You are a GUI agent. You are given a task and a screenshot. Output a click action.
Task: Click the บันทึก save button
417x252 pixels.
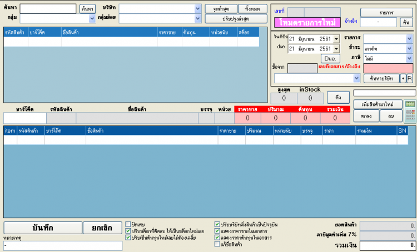(43, 228)
